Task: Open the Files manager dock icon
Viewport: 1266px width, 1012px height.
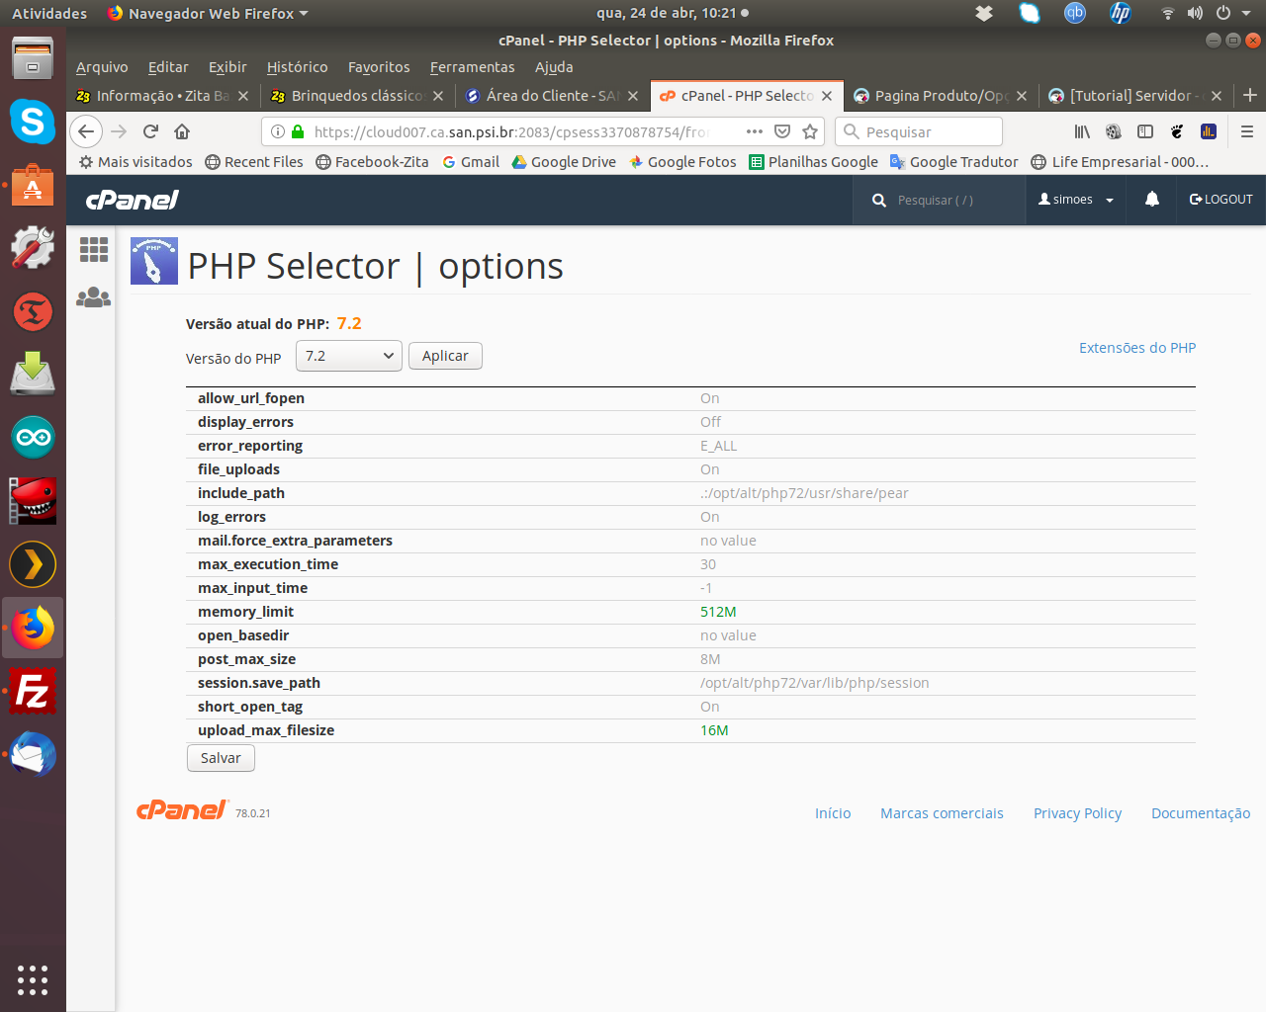Action: pos(33,58)
